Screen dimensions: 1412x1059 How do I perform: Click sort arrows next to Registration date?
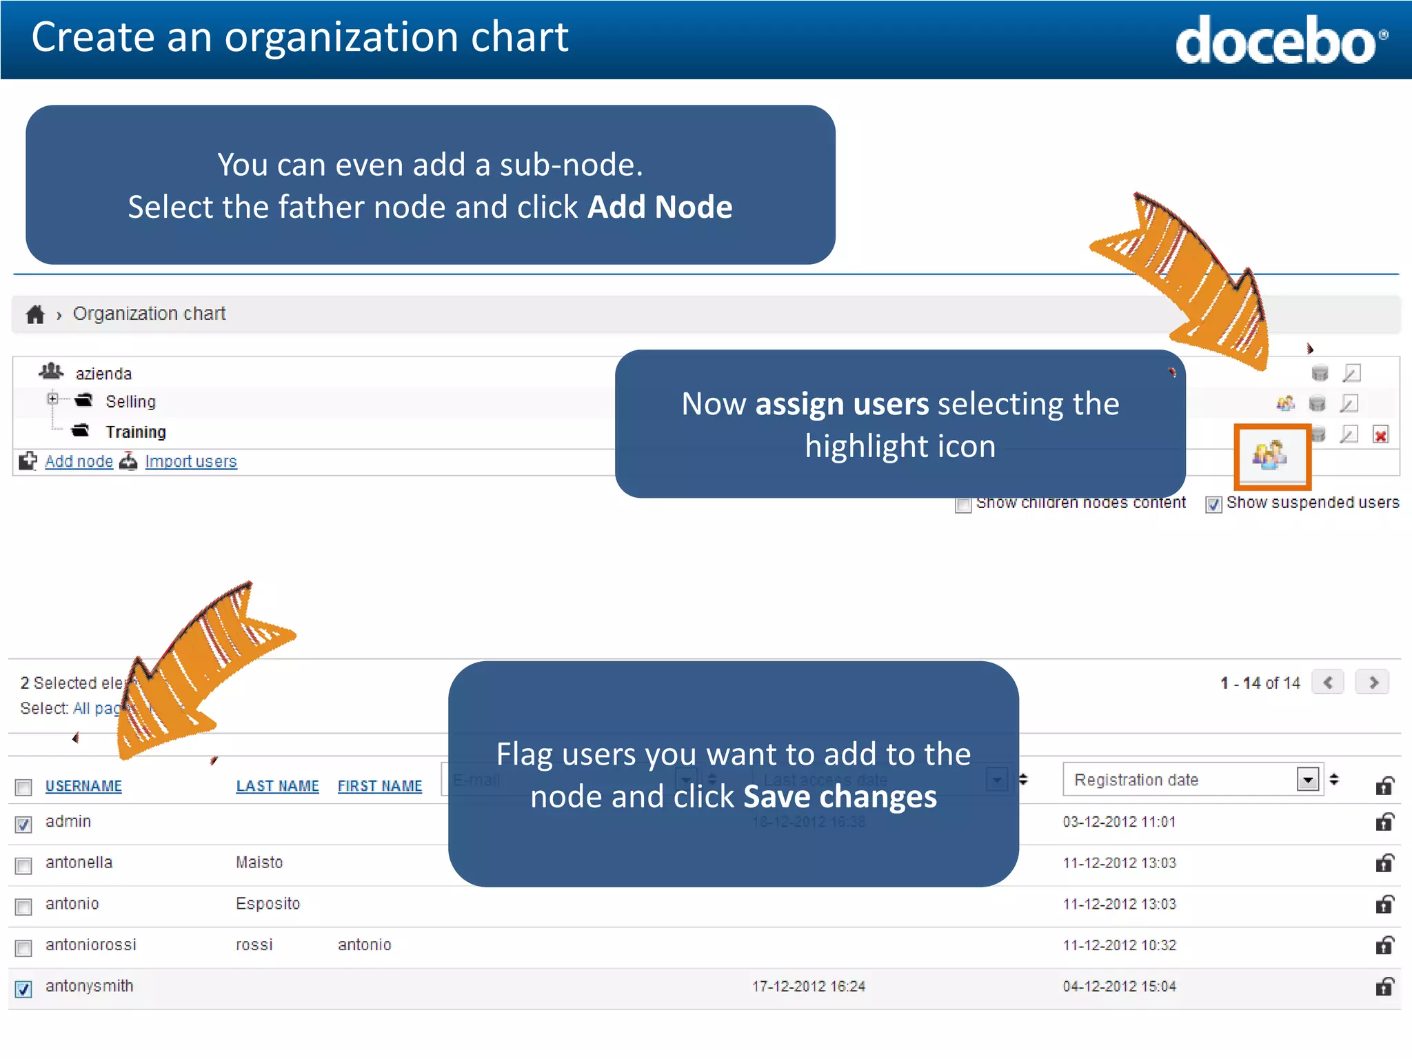[1334, 779]
